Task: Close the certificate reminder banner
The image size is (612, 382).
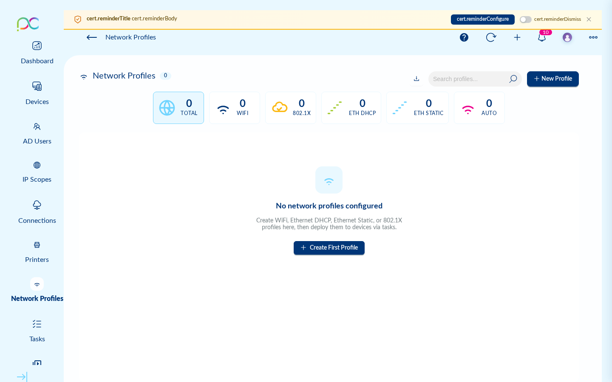Action: 589,20
